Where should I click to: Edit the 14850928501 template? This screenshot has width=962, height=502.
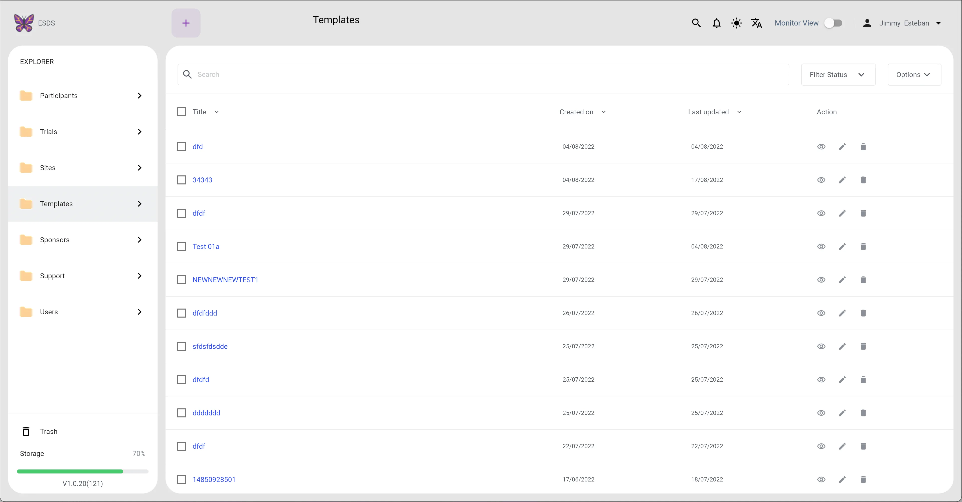click(842, 479)
